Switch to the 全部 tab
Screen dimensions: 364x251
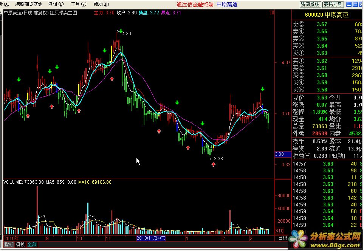point(32,244)
